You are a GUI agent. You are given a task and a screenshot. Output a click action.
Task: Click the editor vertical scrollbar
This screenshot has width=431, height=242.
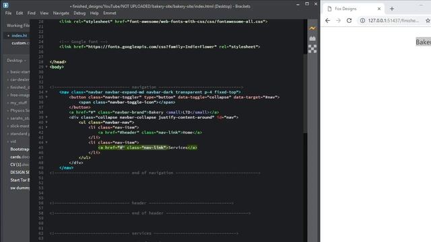pyautogui.click(x=305, y=93)
